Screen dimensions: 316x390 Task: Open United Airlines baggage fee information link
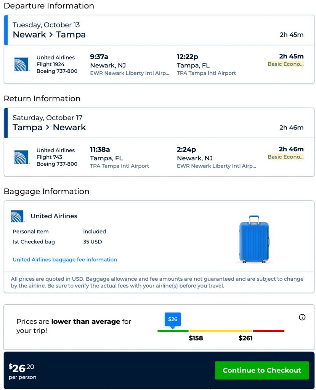point(65,260)
